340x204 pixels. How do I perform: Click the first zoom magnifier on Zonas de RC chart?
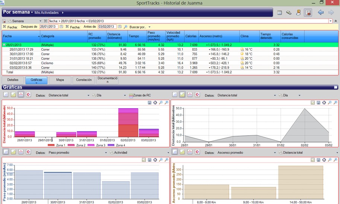pyautogui.click(x=161, y=103)
